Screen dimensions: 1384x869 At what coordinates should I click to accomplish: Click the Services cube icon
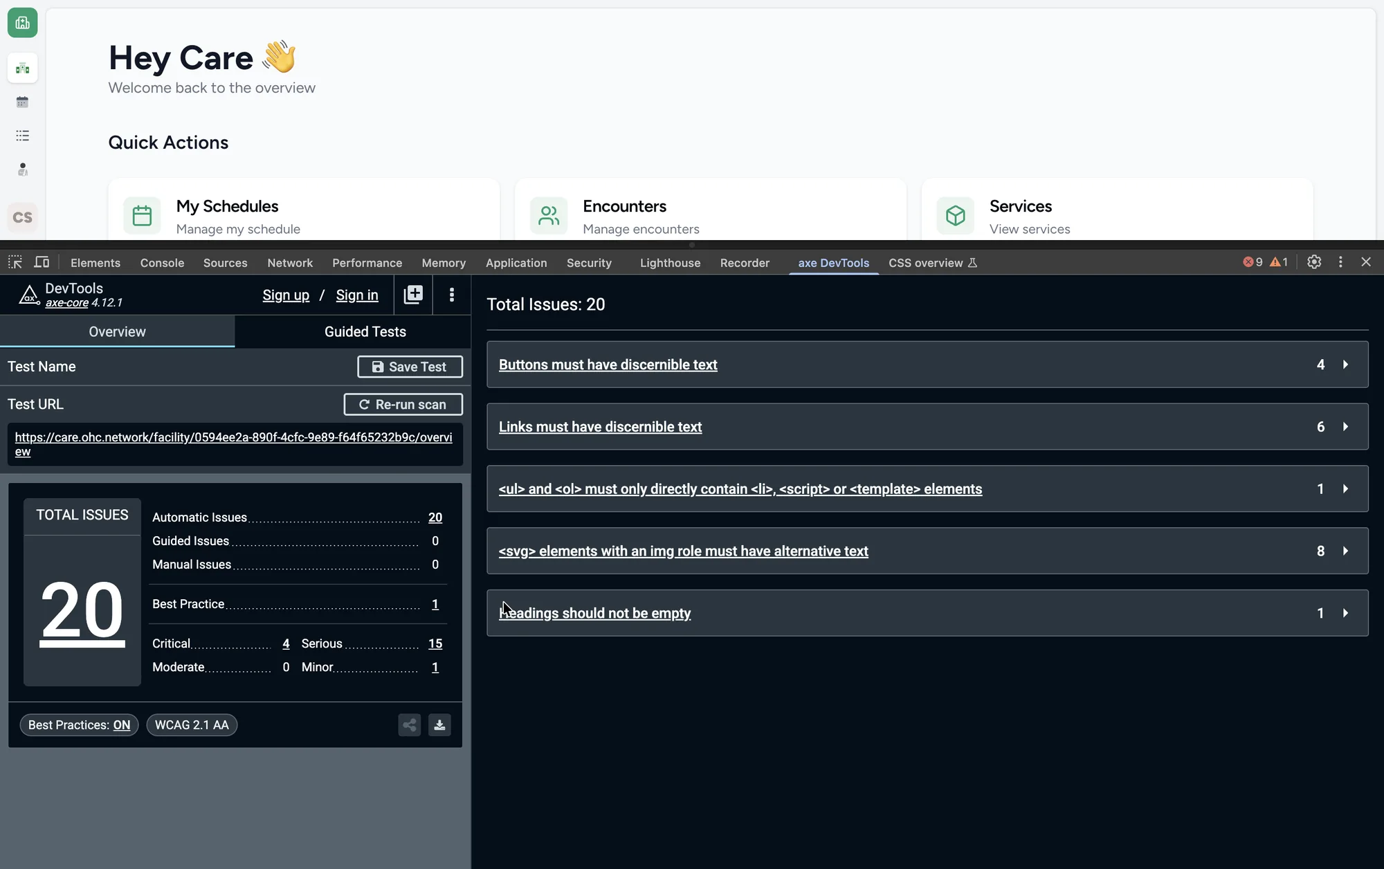tap(956, 216)
